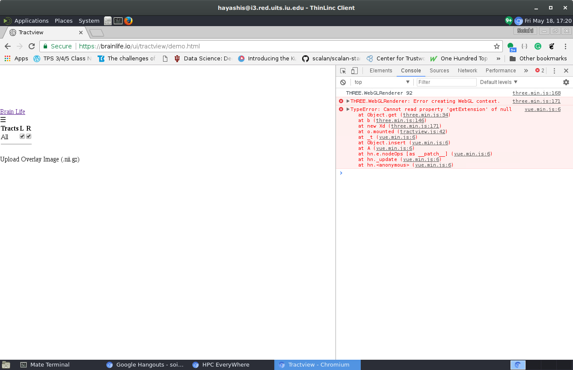573x370 pixels.
Task: Open the hamburger menu on the Tractview page
Action: coord(3,120)
